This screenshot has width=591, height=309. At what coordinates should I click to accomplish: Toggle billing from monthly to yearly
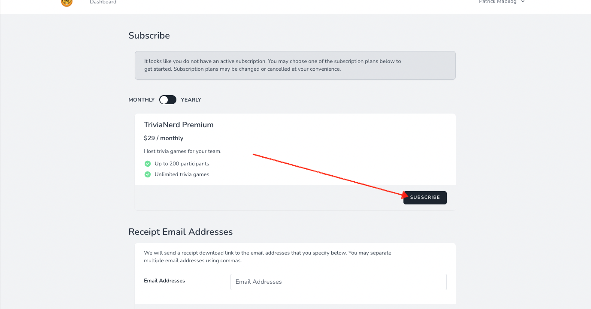click(x=167, y=99)
